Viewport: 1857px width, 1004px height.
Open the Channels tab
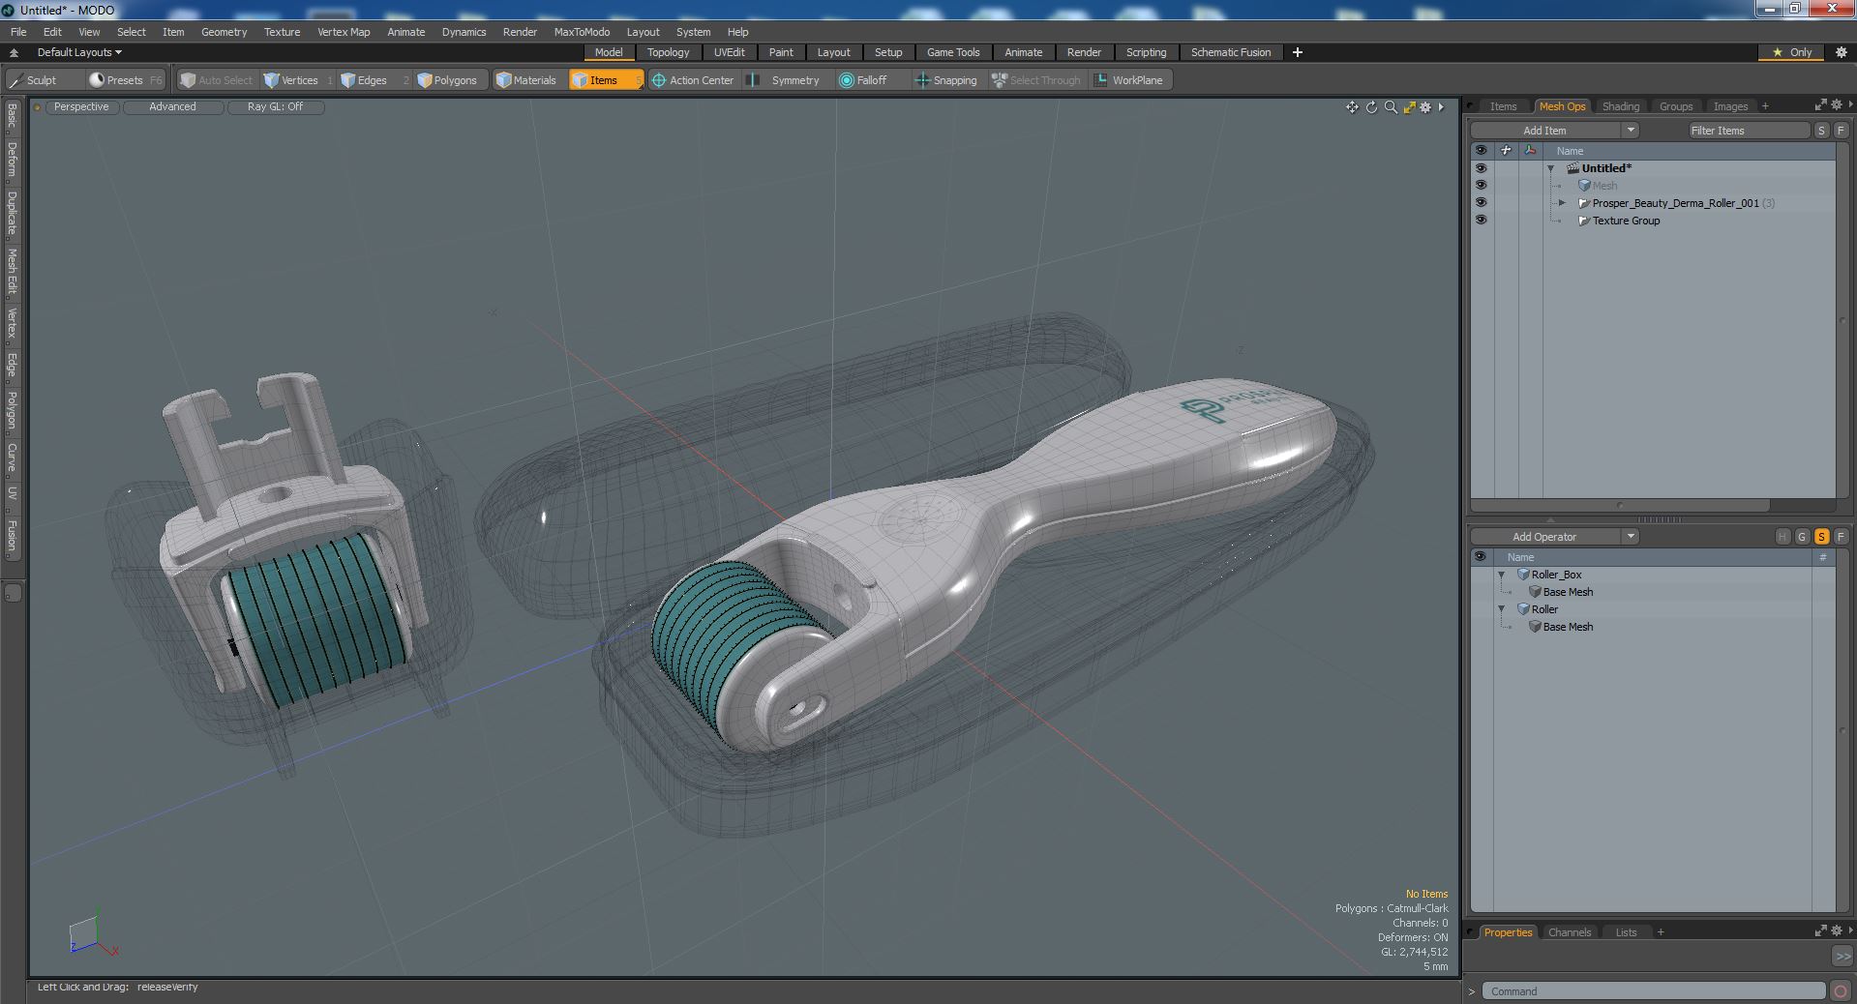pyautogui.click(x=1569, y=932)
